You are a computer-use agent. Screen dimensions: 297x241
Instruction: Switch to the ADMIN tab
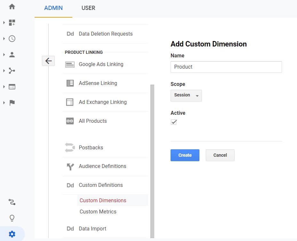[x=53, y=8]
